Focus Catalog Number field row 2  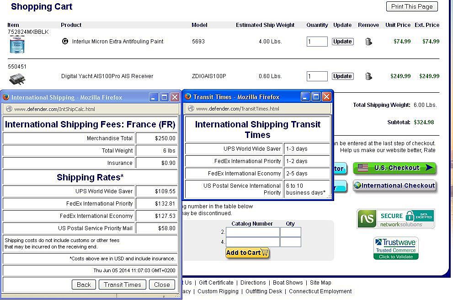[252, 232]
